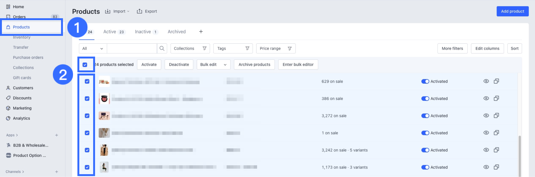The height and width of the screenshot is (177, 535).
Task: Click the plus icon next to Channels
Action: click(x=57, y=172)
